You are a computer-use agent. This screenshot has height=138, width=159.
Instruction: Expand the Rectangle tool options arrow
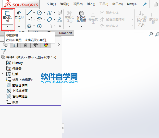pos(34,19)
